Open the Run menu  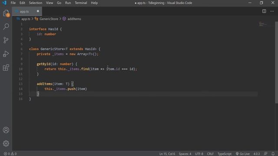pos(68,3)
